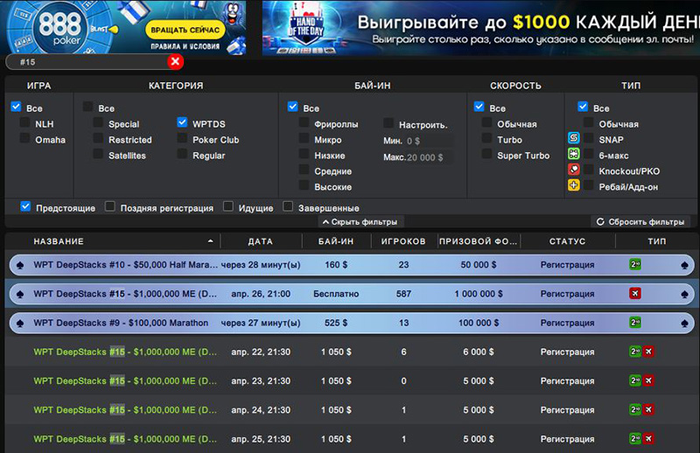Sort by the Дата column header
The width and height of the screenshot is (700, 453).
click(261, 241)
